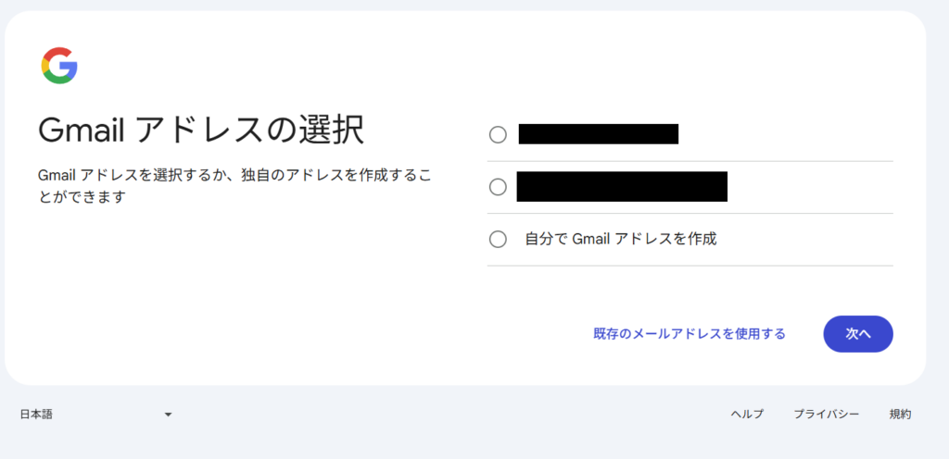Select the second suggested Gmail address radio button
The image size is (949, 459).
coord(498,187)
